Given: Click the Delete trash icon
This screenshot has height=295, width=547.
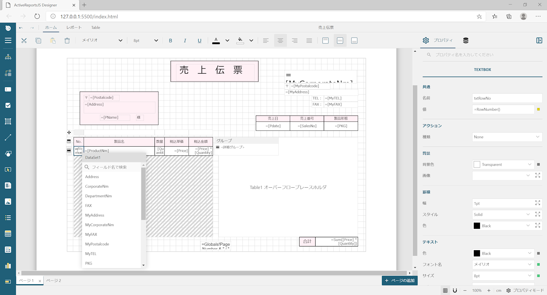Looking at the screenshot, I should click(x=67, y=41).
